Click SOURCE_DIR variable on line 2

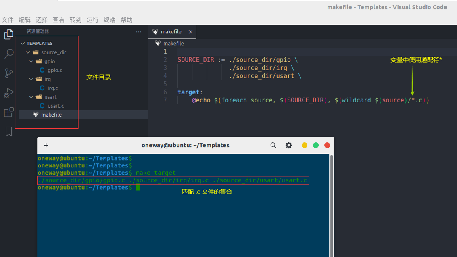tap(196, 60)
